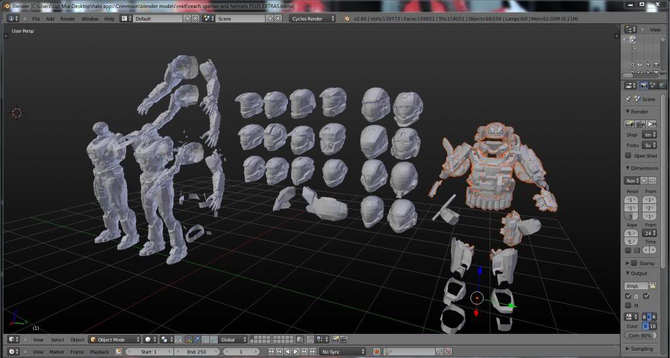Viewport: 670px width, 358px height.
Task: Open the info editor type selector
Action: pos(13,19)
